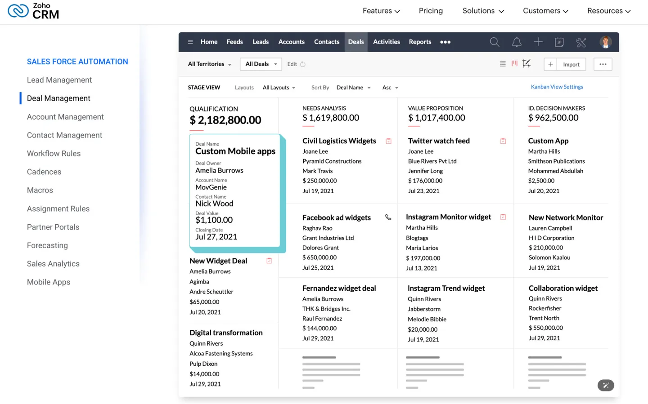The width and height of the screenshot is (648, 404).
Task: Open the Leads tab
Action: [261, 42]
